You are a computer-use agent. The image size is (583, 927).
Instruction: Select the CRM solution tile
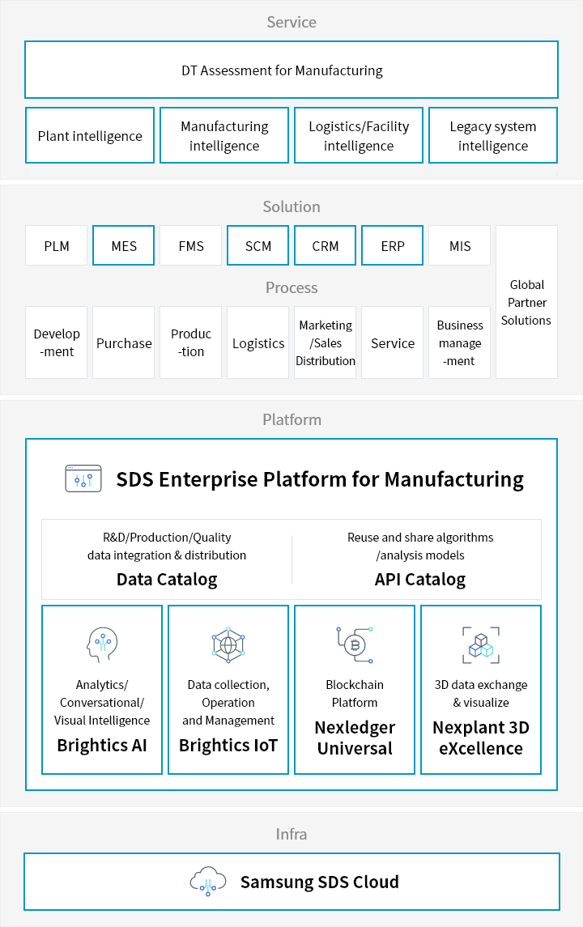coord(326,245)
